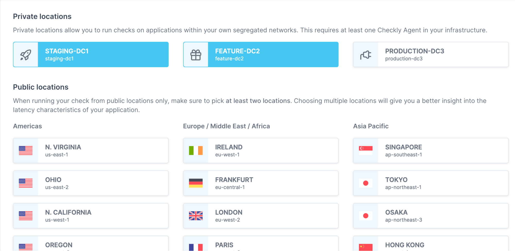Select the Oregon location card
Image resolution: width=515 pixels, height=251 pixels.
coord(103,245)
